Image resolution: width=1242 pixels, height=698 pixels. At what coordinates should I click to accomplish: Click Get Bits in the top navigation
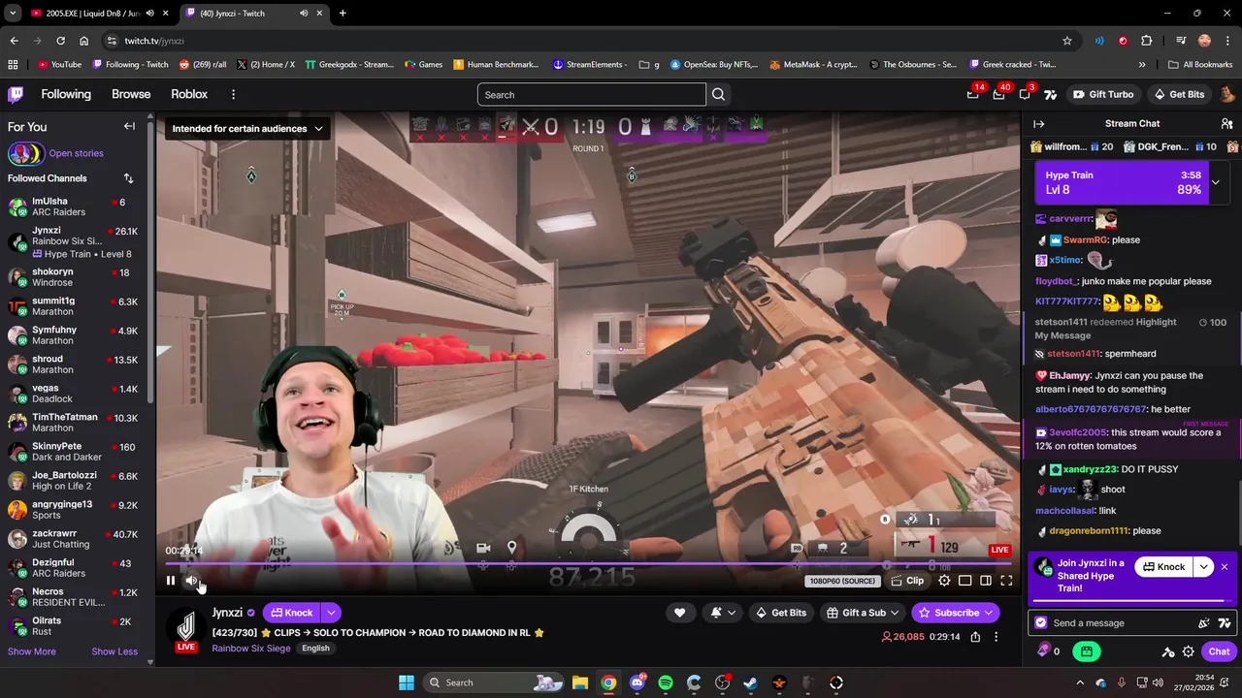(1179, 94)
